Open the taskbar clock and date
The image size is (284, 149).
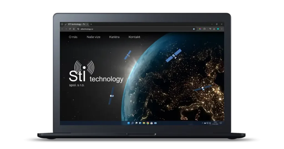215,123
